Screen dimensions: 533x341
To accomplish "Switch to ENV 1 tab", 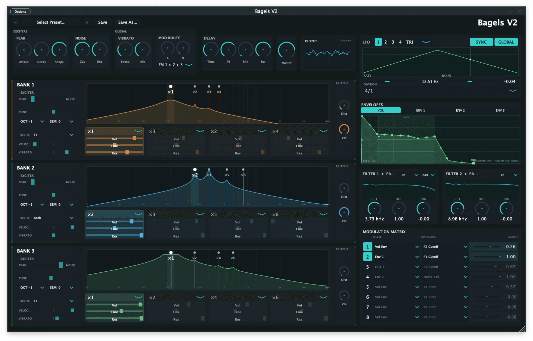I will tap(421, 110).
